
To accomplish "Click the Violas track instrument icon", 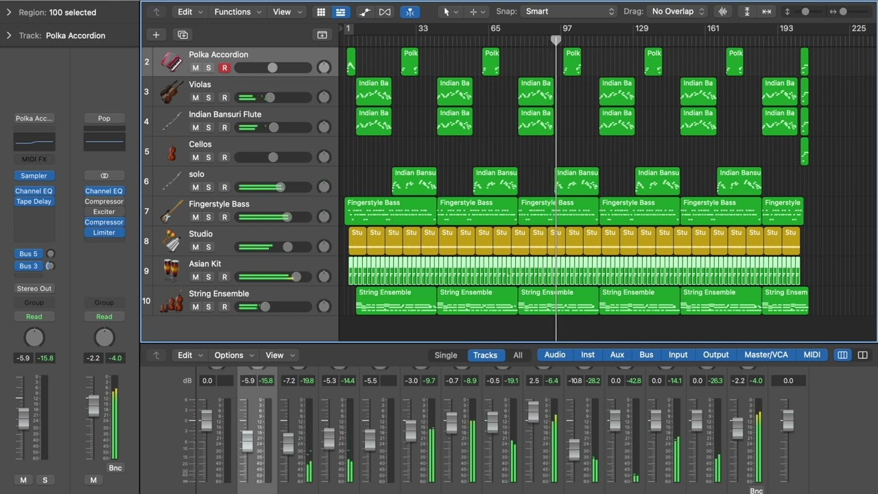I will (x=171, y=91).
